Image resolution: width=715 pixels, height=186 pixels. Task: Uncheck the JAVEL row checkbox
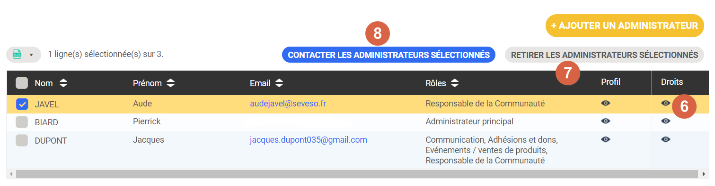point(22,104)
